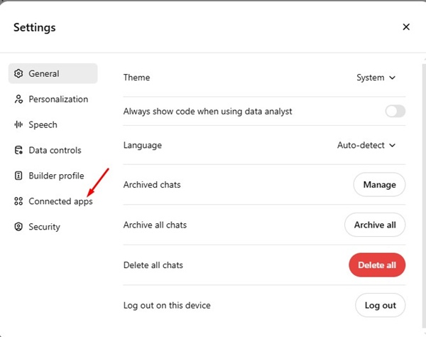This screenshot has height=337, width=426.
Task: Click the Connected apps grid icon
Action: pyautogui.click(x=18, y=202)
